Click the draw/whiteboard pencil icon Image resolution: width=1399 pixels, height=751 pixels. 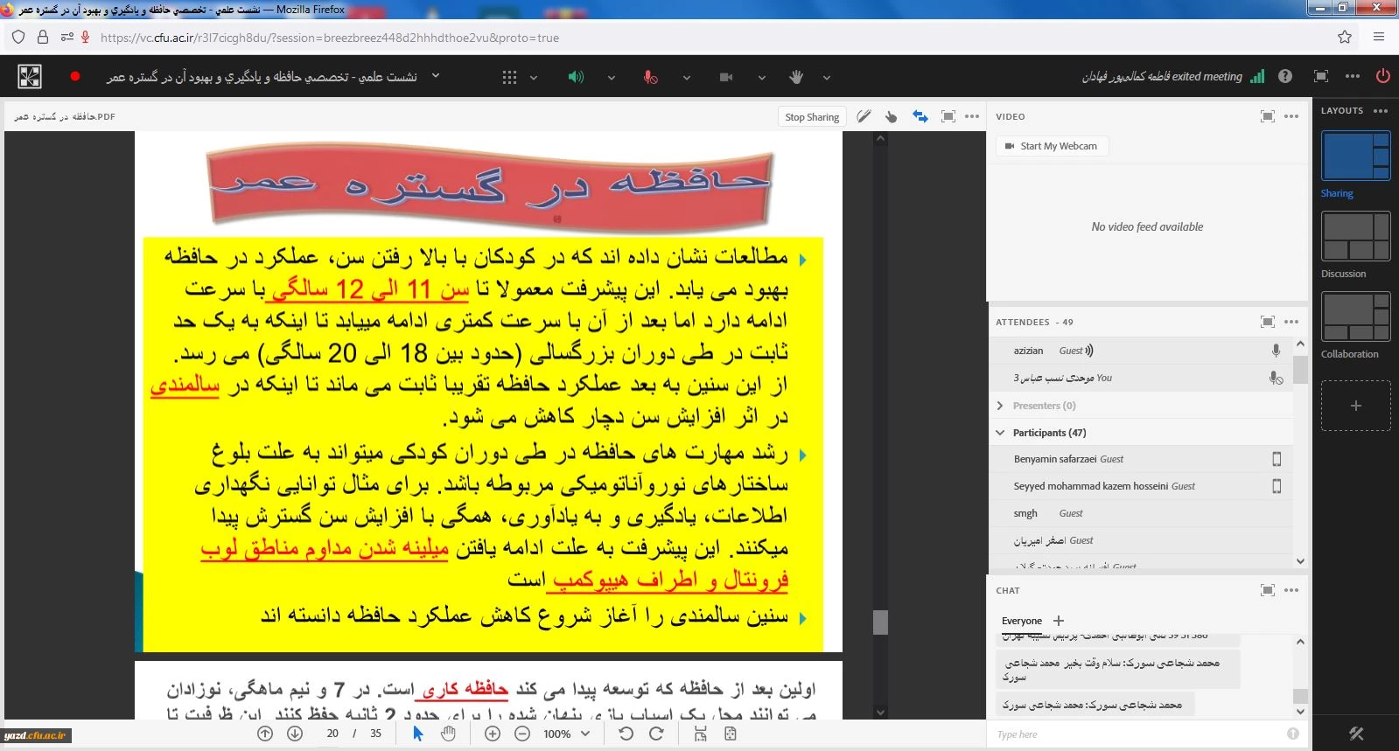pyautogui.click(x=864, y=116)
